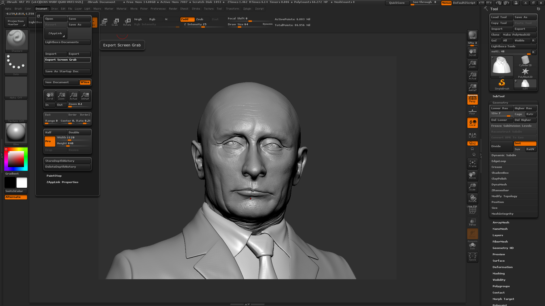Select the SimpleBrush tool thumbnail
The width and height of the screenshot is (545, 306).
(x=502, y=85)
